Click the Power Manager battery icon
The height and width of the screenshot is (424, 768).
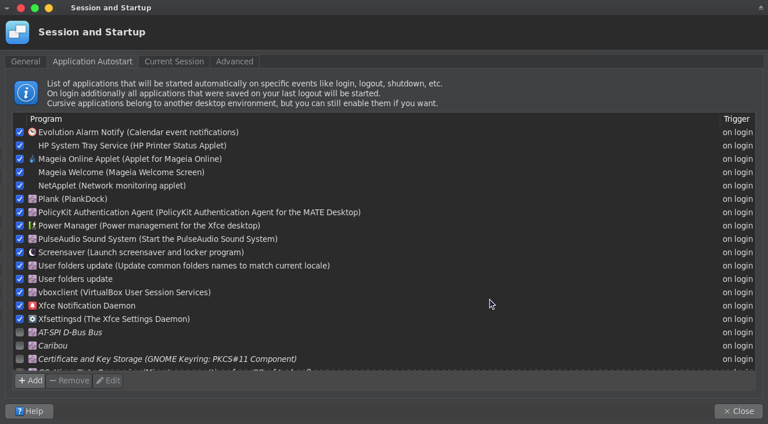[x=33, y=226]
